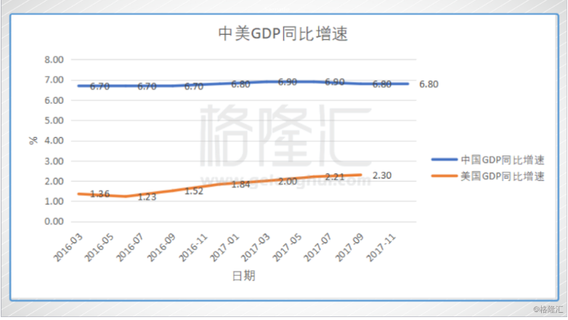Viewport: 568px width, 320px height.
Task: Select the x-axis title 日期
Action: pyautogui.click(x=244, y=276)
